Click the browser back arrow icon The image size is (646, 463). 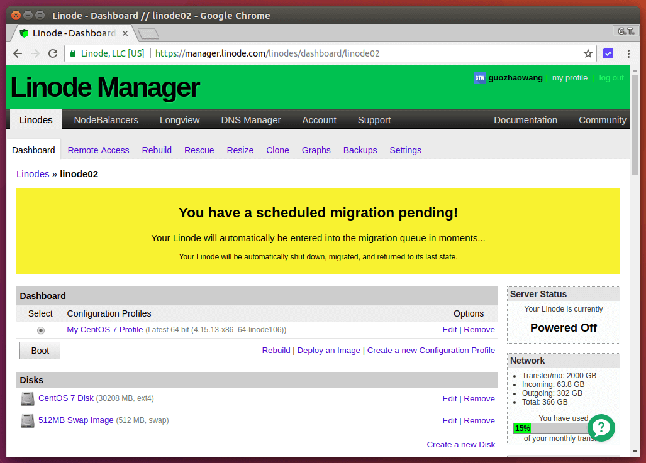pyautogui.click(x=18, y=53)
